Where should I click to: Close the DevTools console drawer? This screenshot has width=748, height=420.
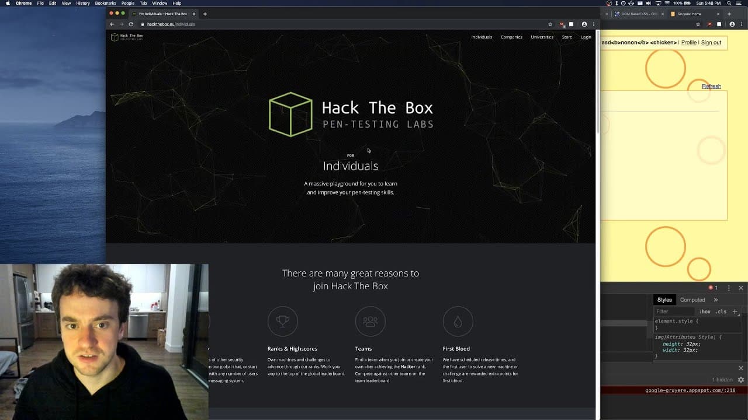tap(741, 368)
